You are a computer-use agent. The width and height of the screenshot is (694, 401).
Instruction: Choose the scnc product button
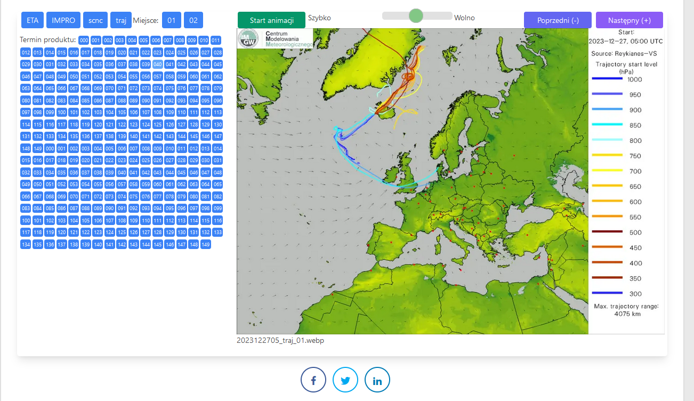tap(95, 20)
